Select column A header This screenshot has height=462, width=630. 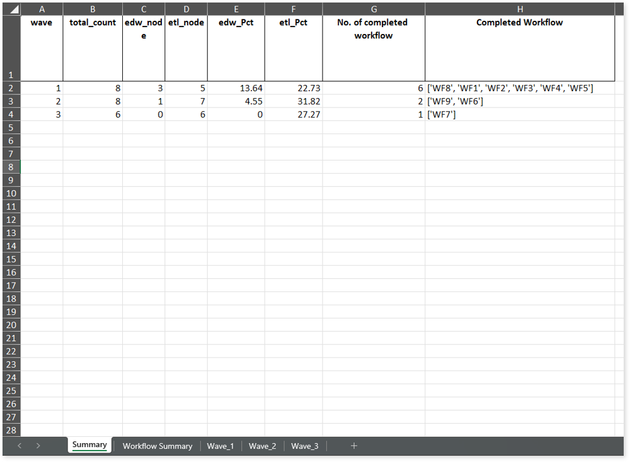click(x=42, y=9)
